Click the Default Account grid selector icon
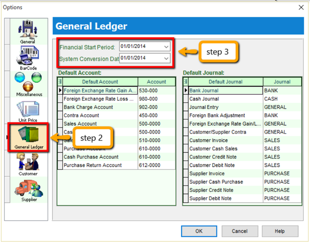 point(60,82)
